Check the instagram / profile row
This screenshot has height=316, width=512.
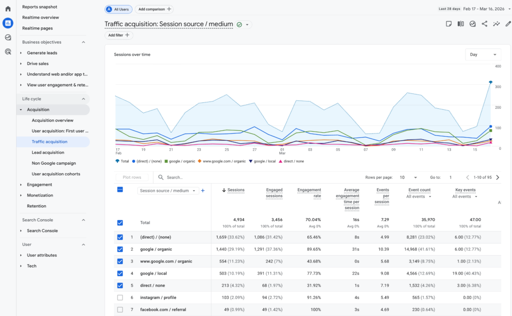tap(119, 298)
